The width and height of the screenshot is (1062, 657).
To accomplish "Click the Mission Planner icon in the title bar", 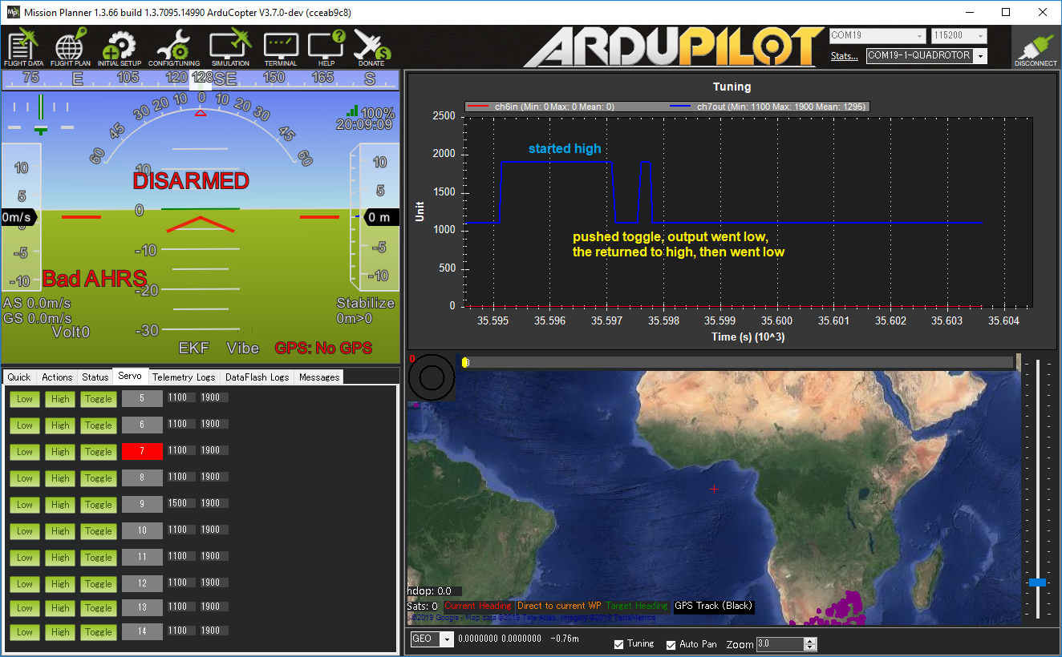I will 13,12.
